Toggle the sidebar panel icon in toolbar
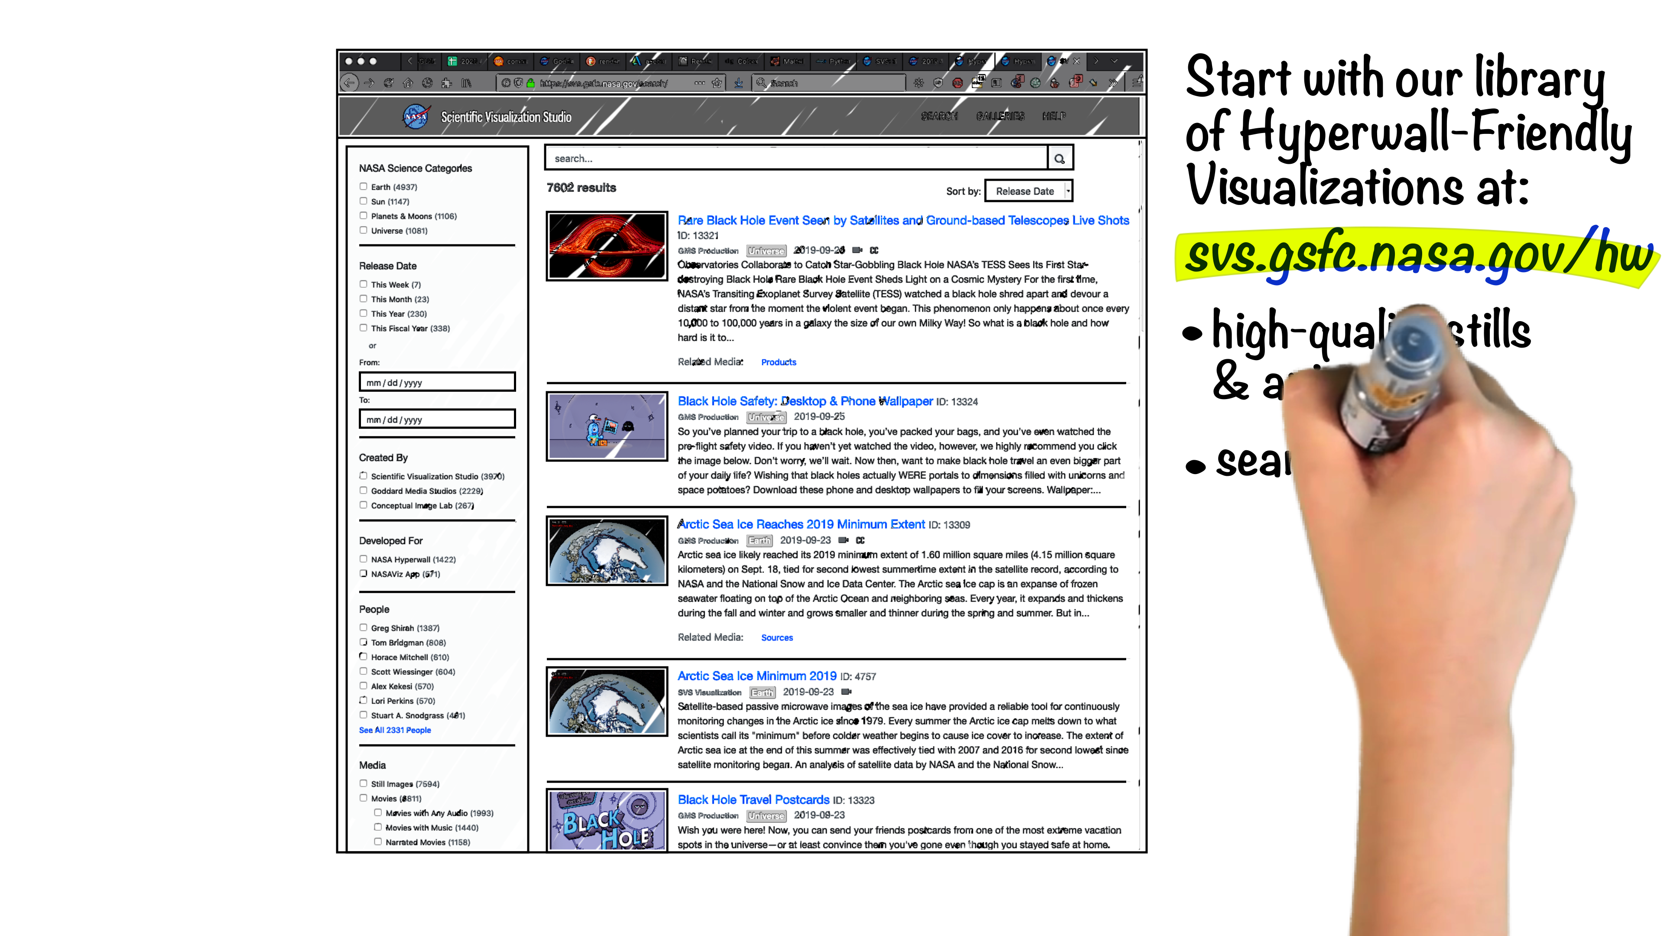Screen dimensions: 1664x936 tap(996, 83)
